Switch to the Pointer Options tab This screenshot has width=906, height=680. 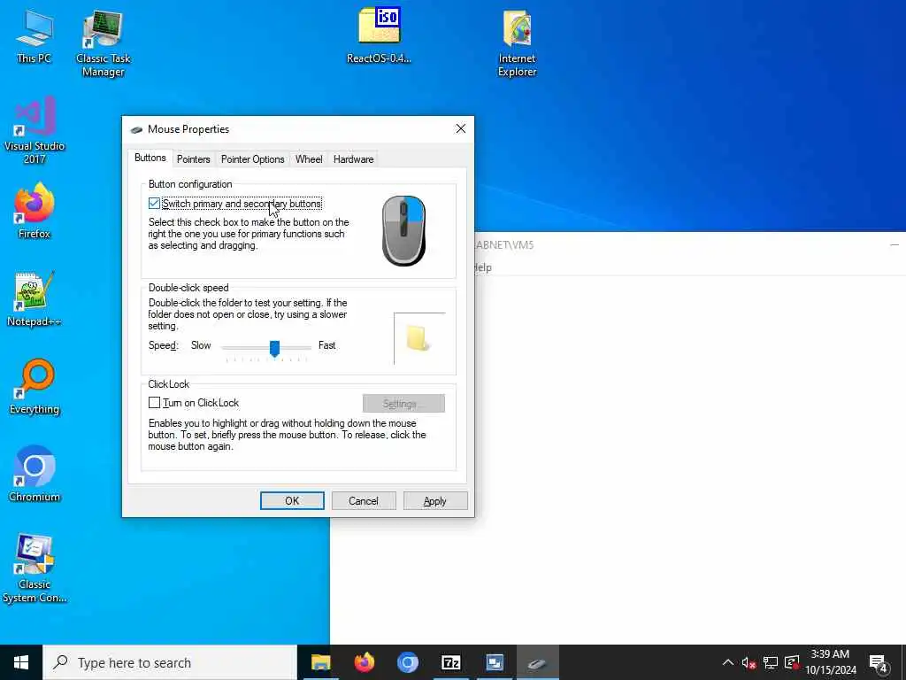pyautogui.click(x=252, y=159)
